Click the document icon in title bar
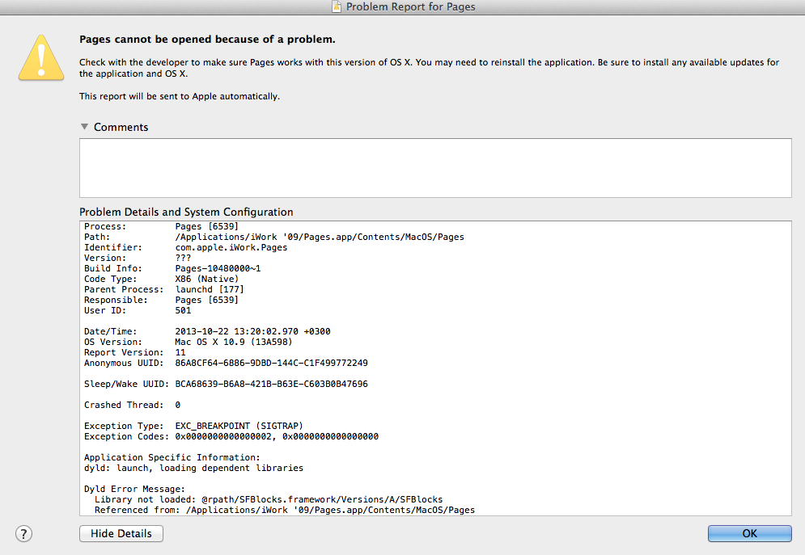Screen dimensions: 805x555 337,6
